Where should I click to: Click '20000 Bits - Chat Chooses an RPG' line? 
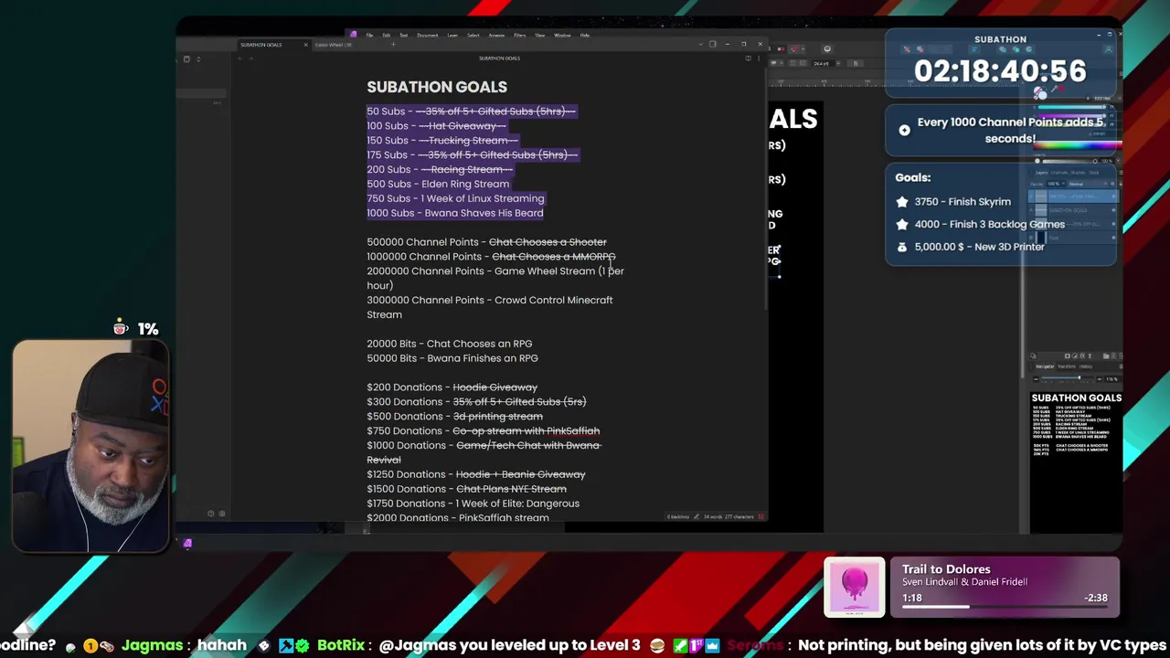click(x=449, y=344)
